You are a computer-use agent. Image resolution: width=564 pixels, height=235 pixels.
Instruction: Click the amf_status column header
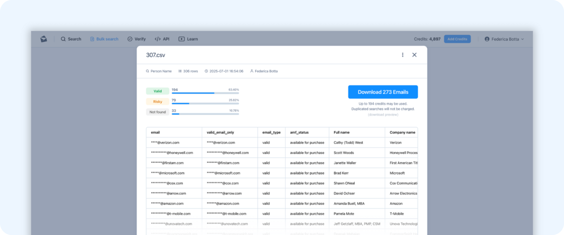[x=307, y=132]
